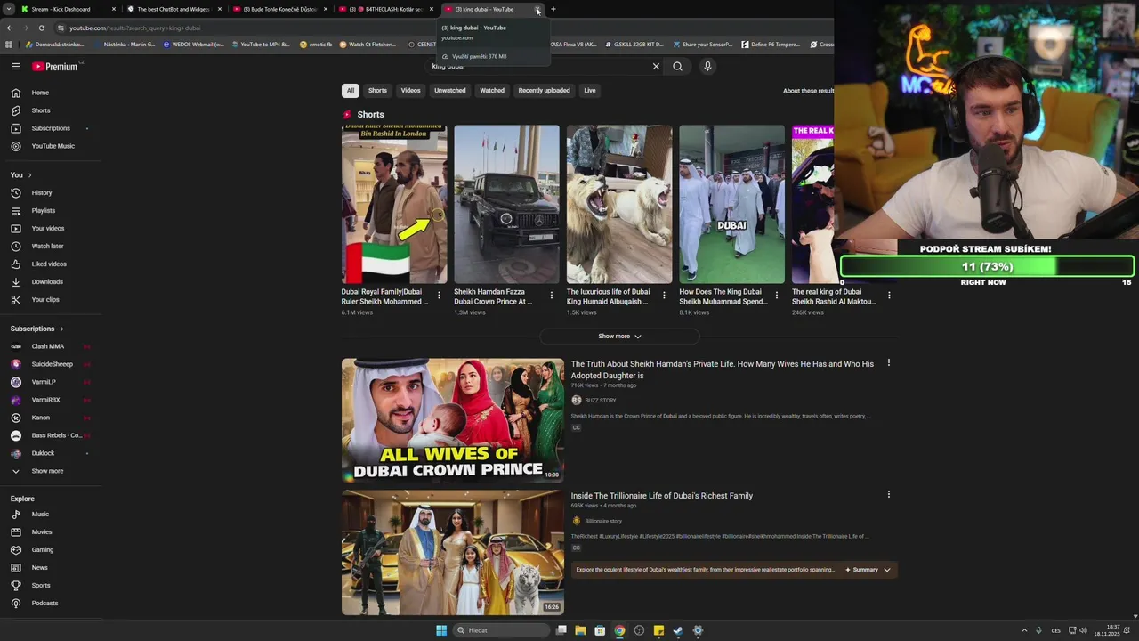
Task: Select the Watched filter chip
Action: tap(492, 90)
